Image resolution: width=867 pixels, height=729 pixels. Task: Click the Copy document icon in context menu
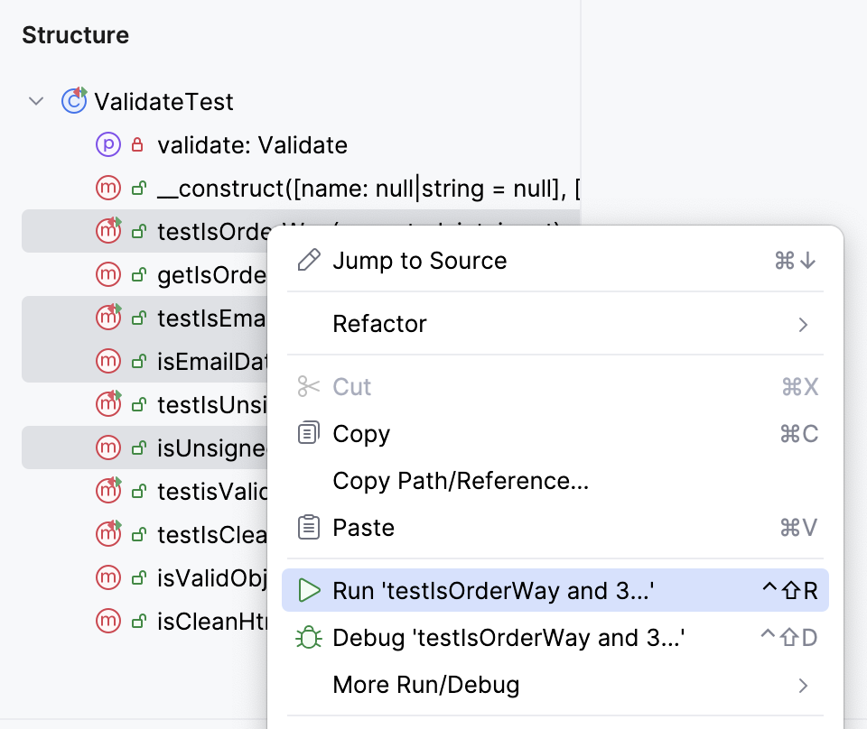308,433
